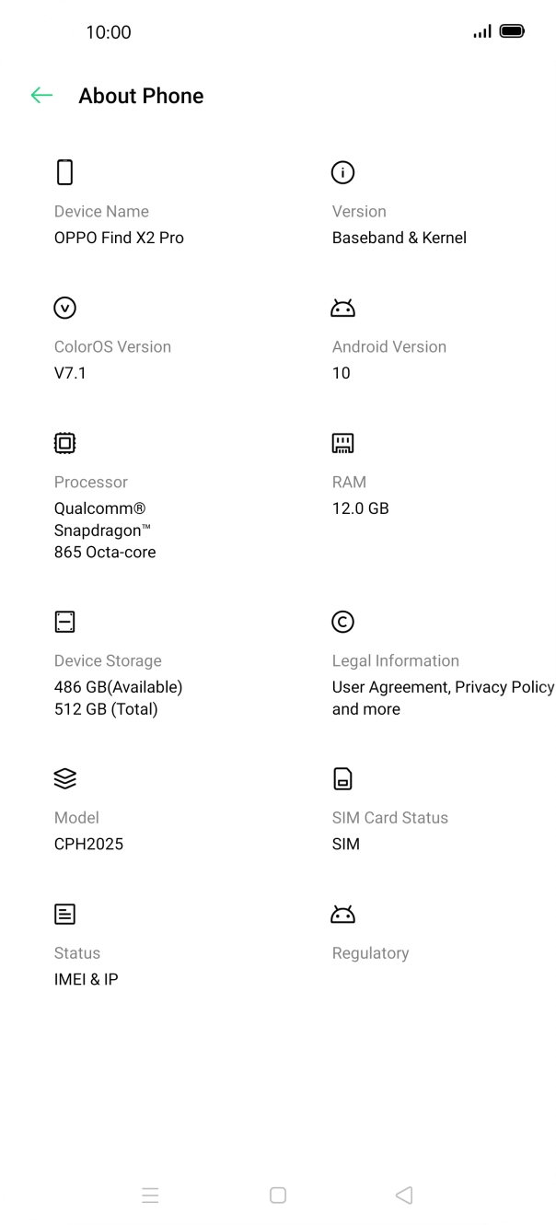Open Baseband & Kernel version details
556x1225 pixels.
[399, 238]
